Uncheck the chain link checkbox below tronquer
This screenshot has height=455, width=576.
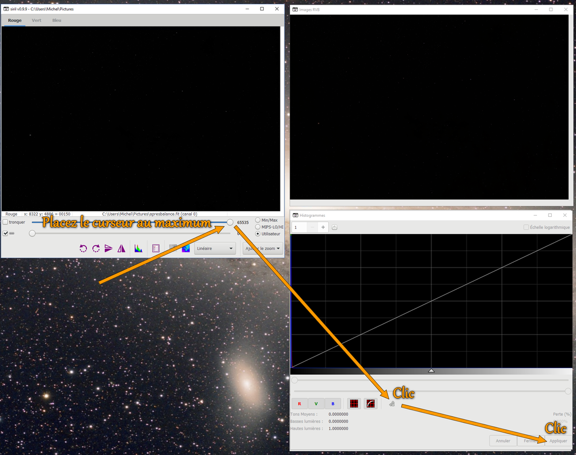[6, 233]
